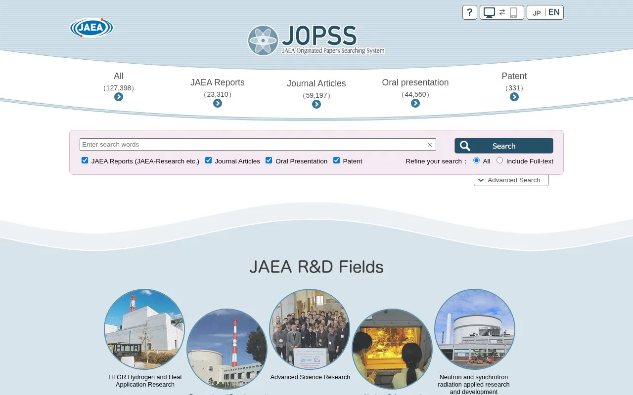Click the JAEA logo
The height and width of the screenshot is (395, 633).
click(91, 28)
